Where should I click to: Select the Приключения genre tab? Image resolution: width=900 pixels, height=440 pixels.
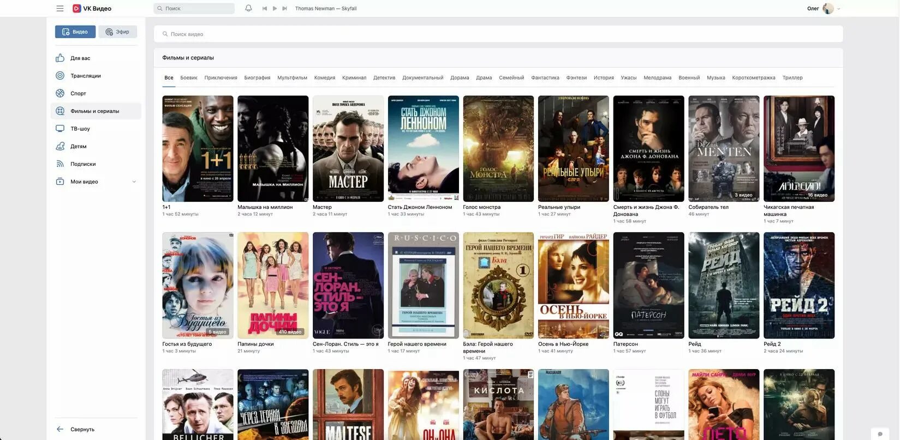[x=221, y=77]
